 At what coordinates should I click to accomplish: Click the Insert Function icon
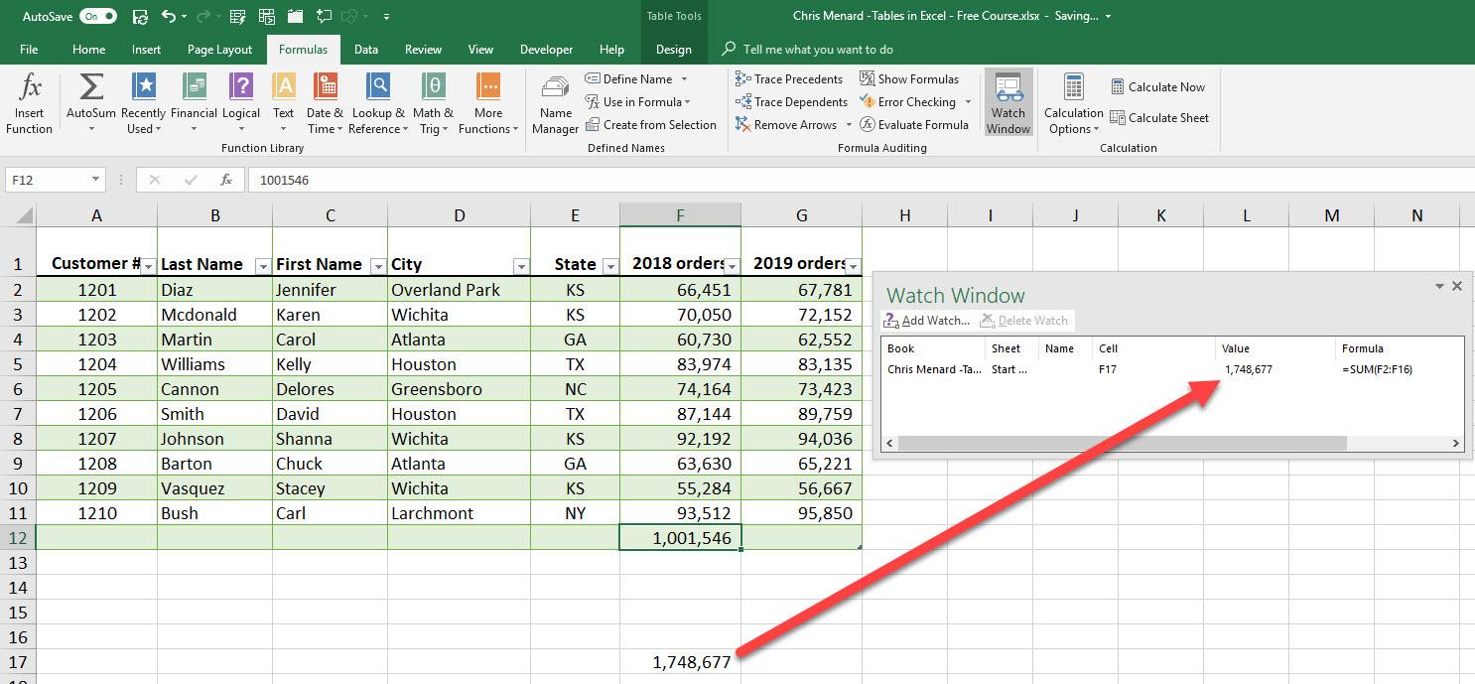[x=29, y=103]
